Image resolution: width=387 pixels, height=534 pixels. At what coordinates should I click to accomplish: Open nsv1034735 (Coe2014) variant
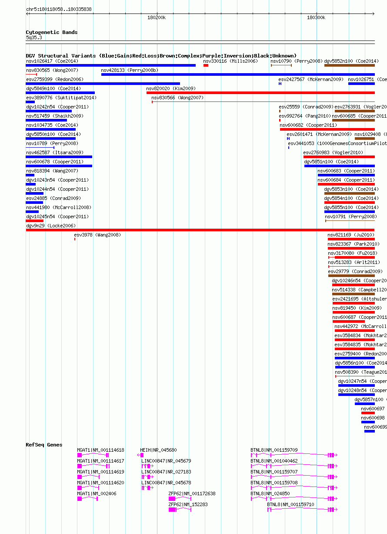pyautogui.click(x=50, y=129)
